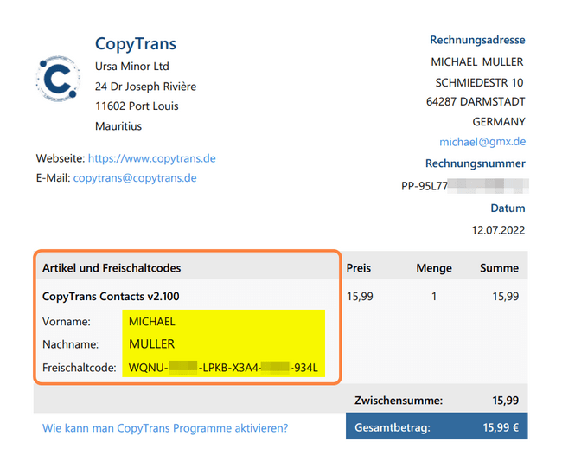This screenshot has width=562, height=468.
Task: Click the michael@gmx.de email link
Action: 482,142
